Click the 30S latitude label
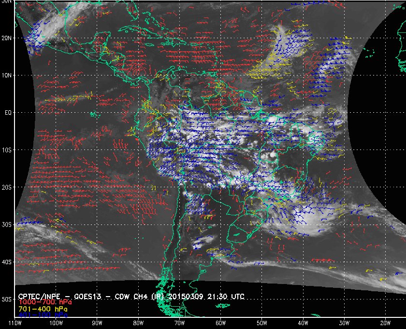Image resolution: width=406 pixels, height=329 pixels. 6,224
